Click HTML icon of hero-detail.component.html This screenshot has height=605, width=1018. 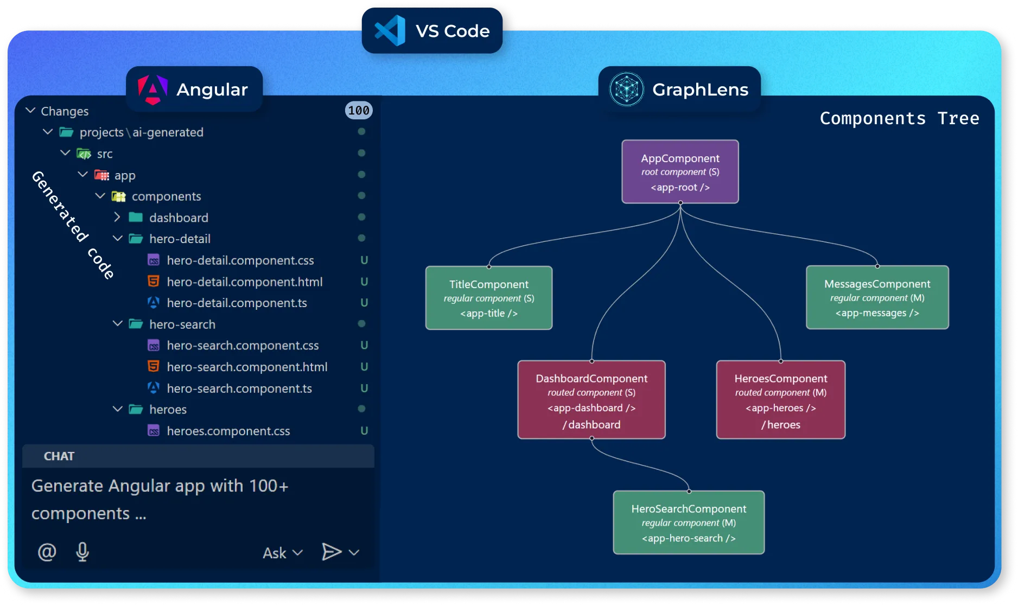click(154, 282)
